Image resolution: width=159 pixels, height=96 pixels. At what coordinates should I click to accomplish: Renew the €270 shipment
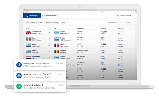[120, 40]
